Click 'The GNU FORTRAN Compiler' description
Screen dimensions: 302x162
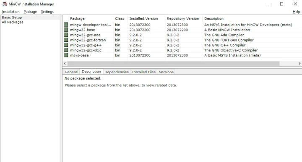click(x=229, y=40)
